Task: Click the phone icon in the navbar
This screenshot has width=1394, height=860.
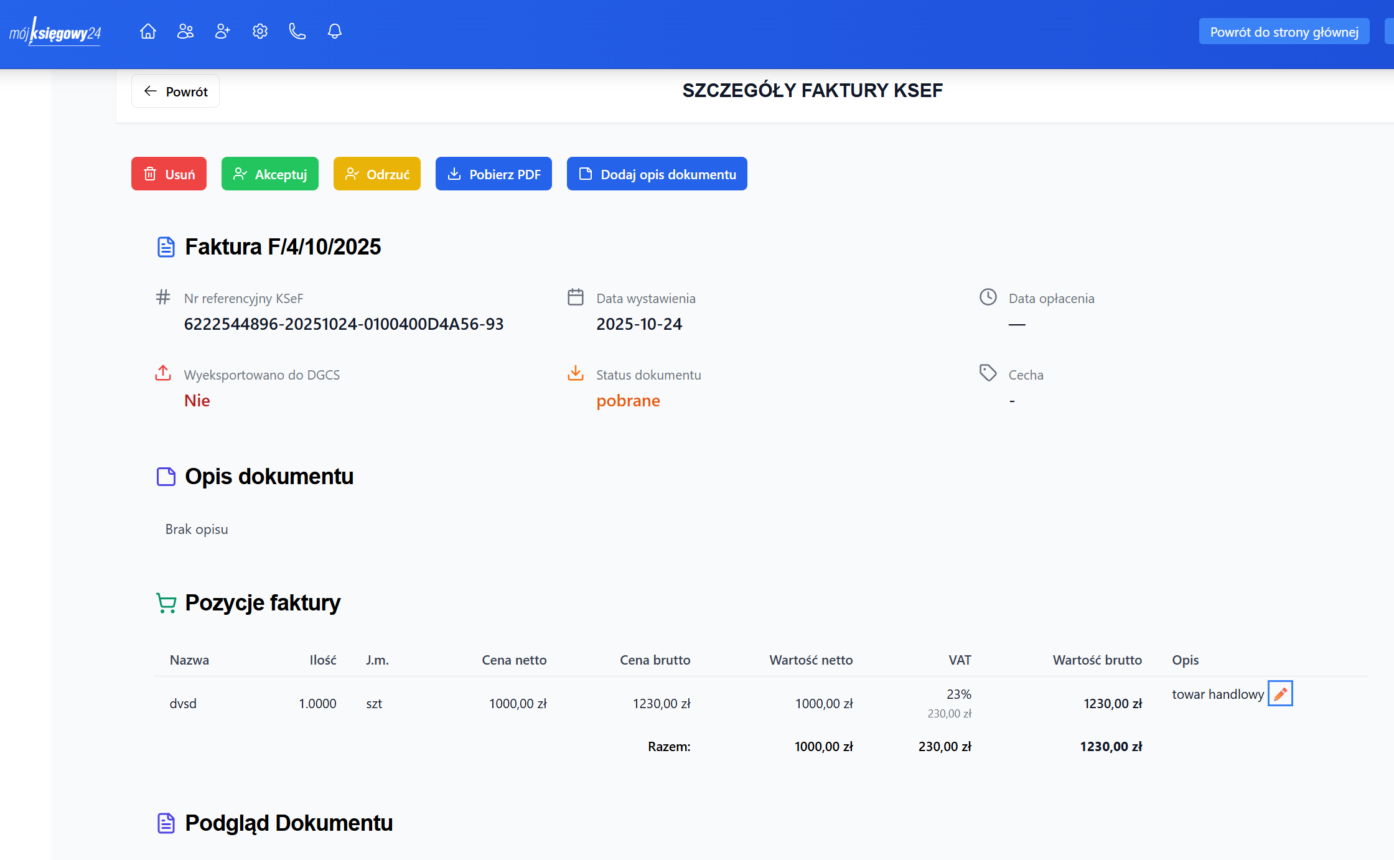Action: pyautogui.click(x=297, y=31)
